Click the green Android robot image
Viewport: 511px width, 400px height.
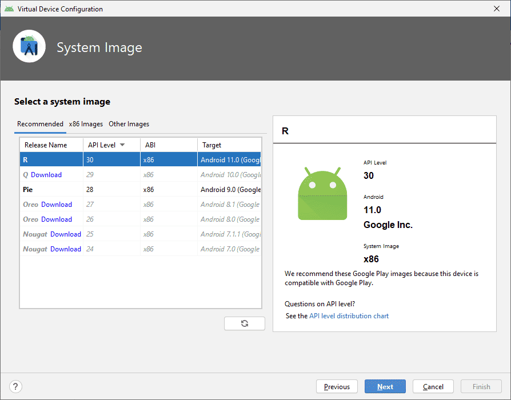coord(322,194)
